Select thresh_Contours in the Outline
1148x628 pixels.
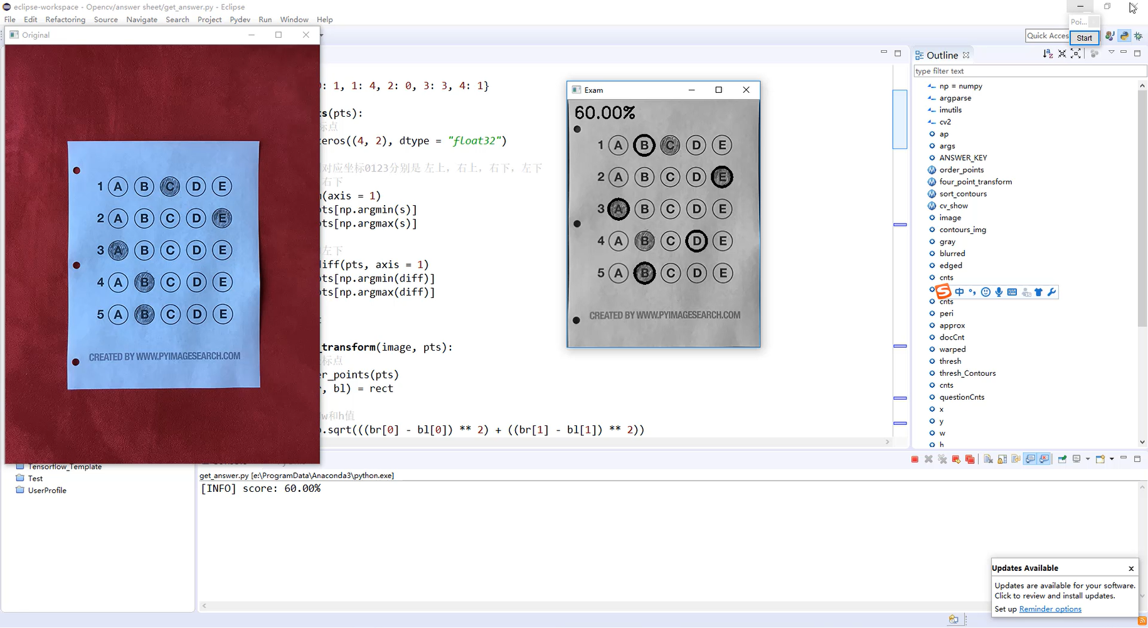tap(967, 373)
